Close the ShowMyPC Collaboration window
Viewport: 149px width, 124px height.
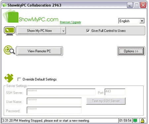pos(143,5)
